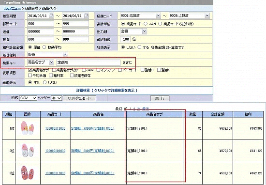
Task: Select しない radio for 税抜表示
Action: pos(123,47)
